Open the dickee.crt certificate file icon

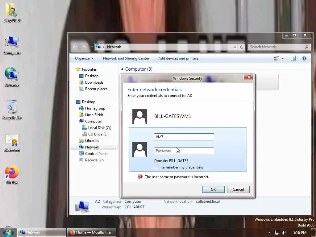[x=12, y=143]
